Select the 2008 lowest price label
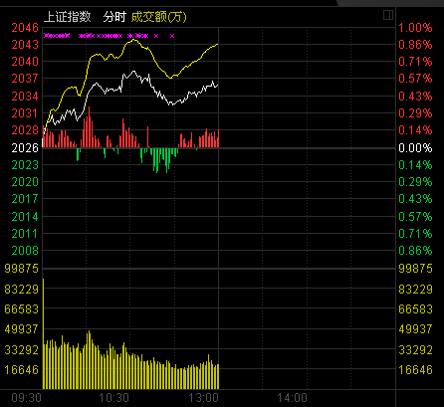Screen dimensions: 444x407 pos(25,251)
